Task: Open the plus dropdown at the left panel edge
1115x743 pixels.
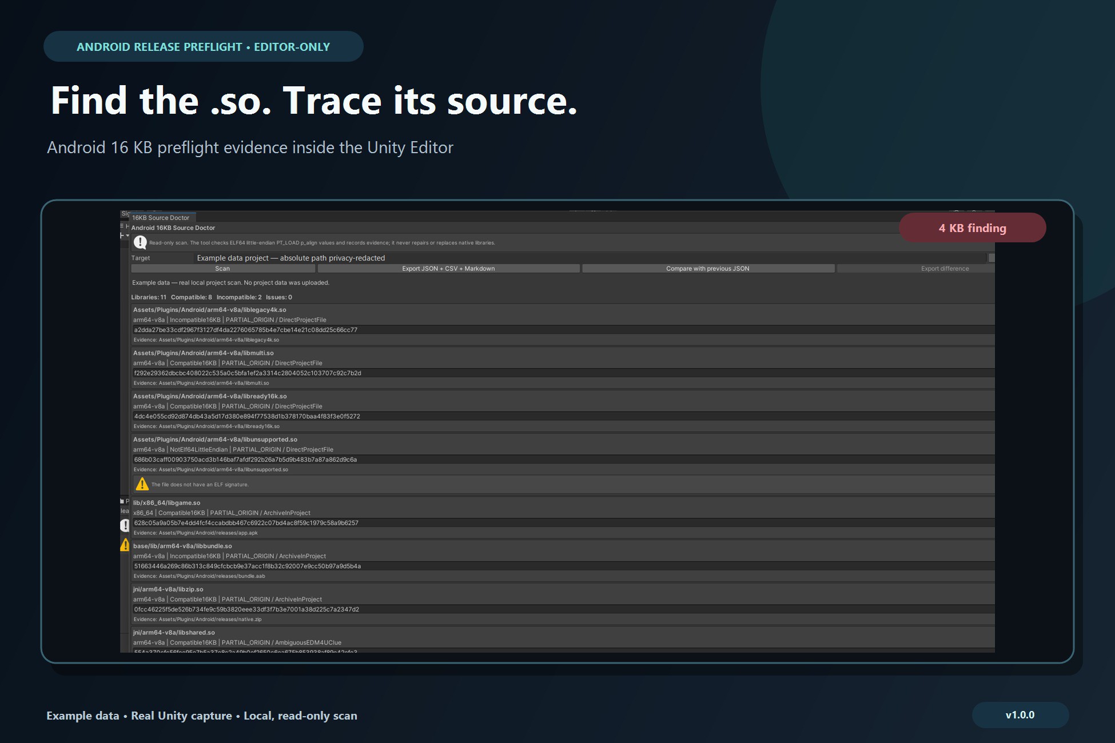Action: [124, 235]
